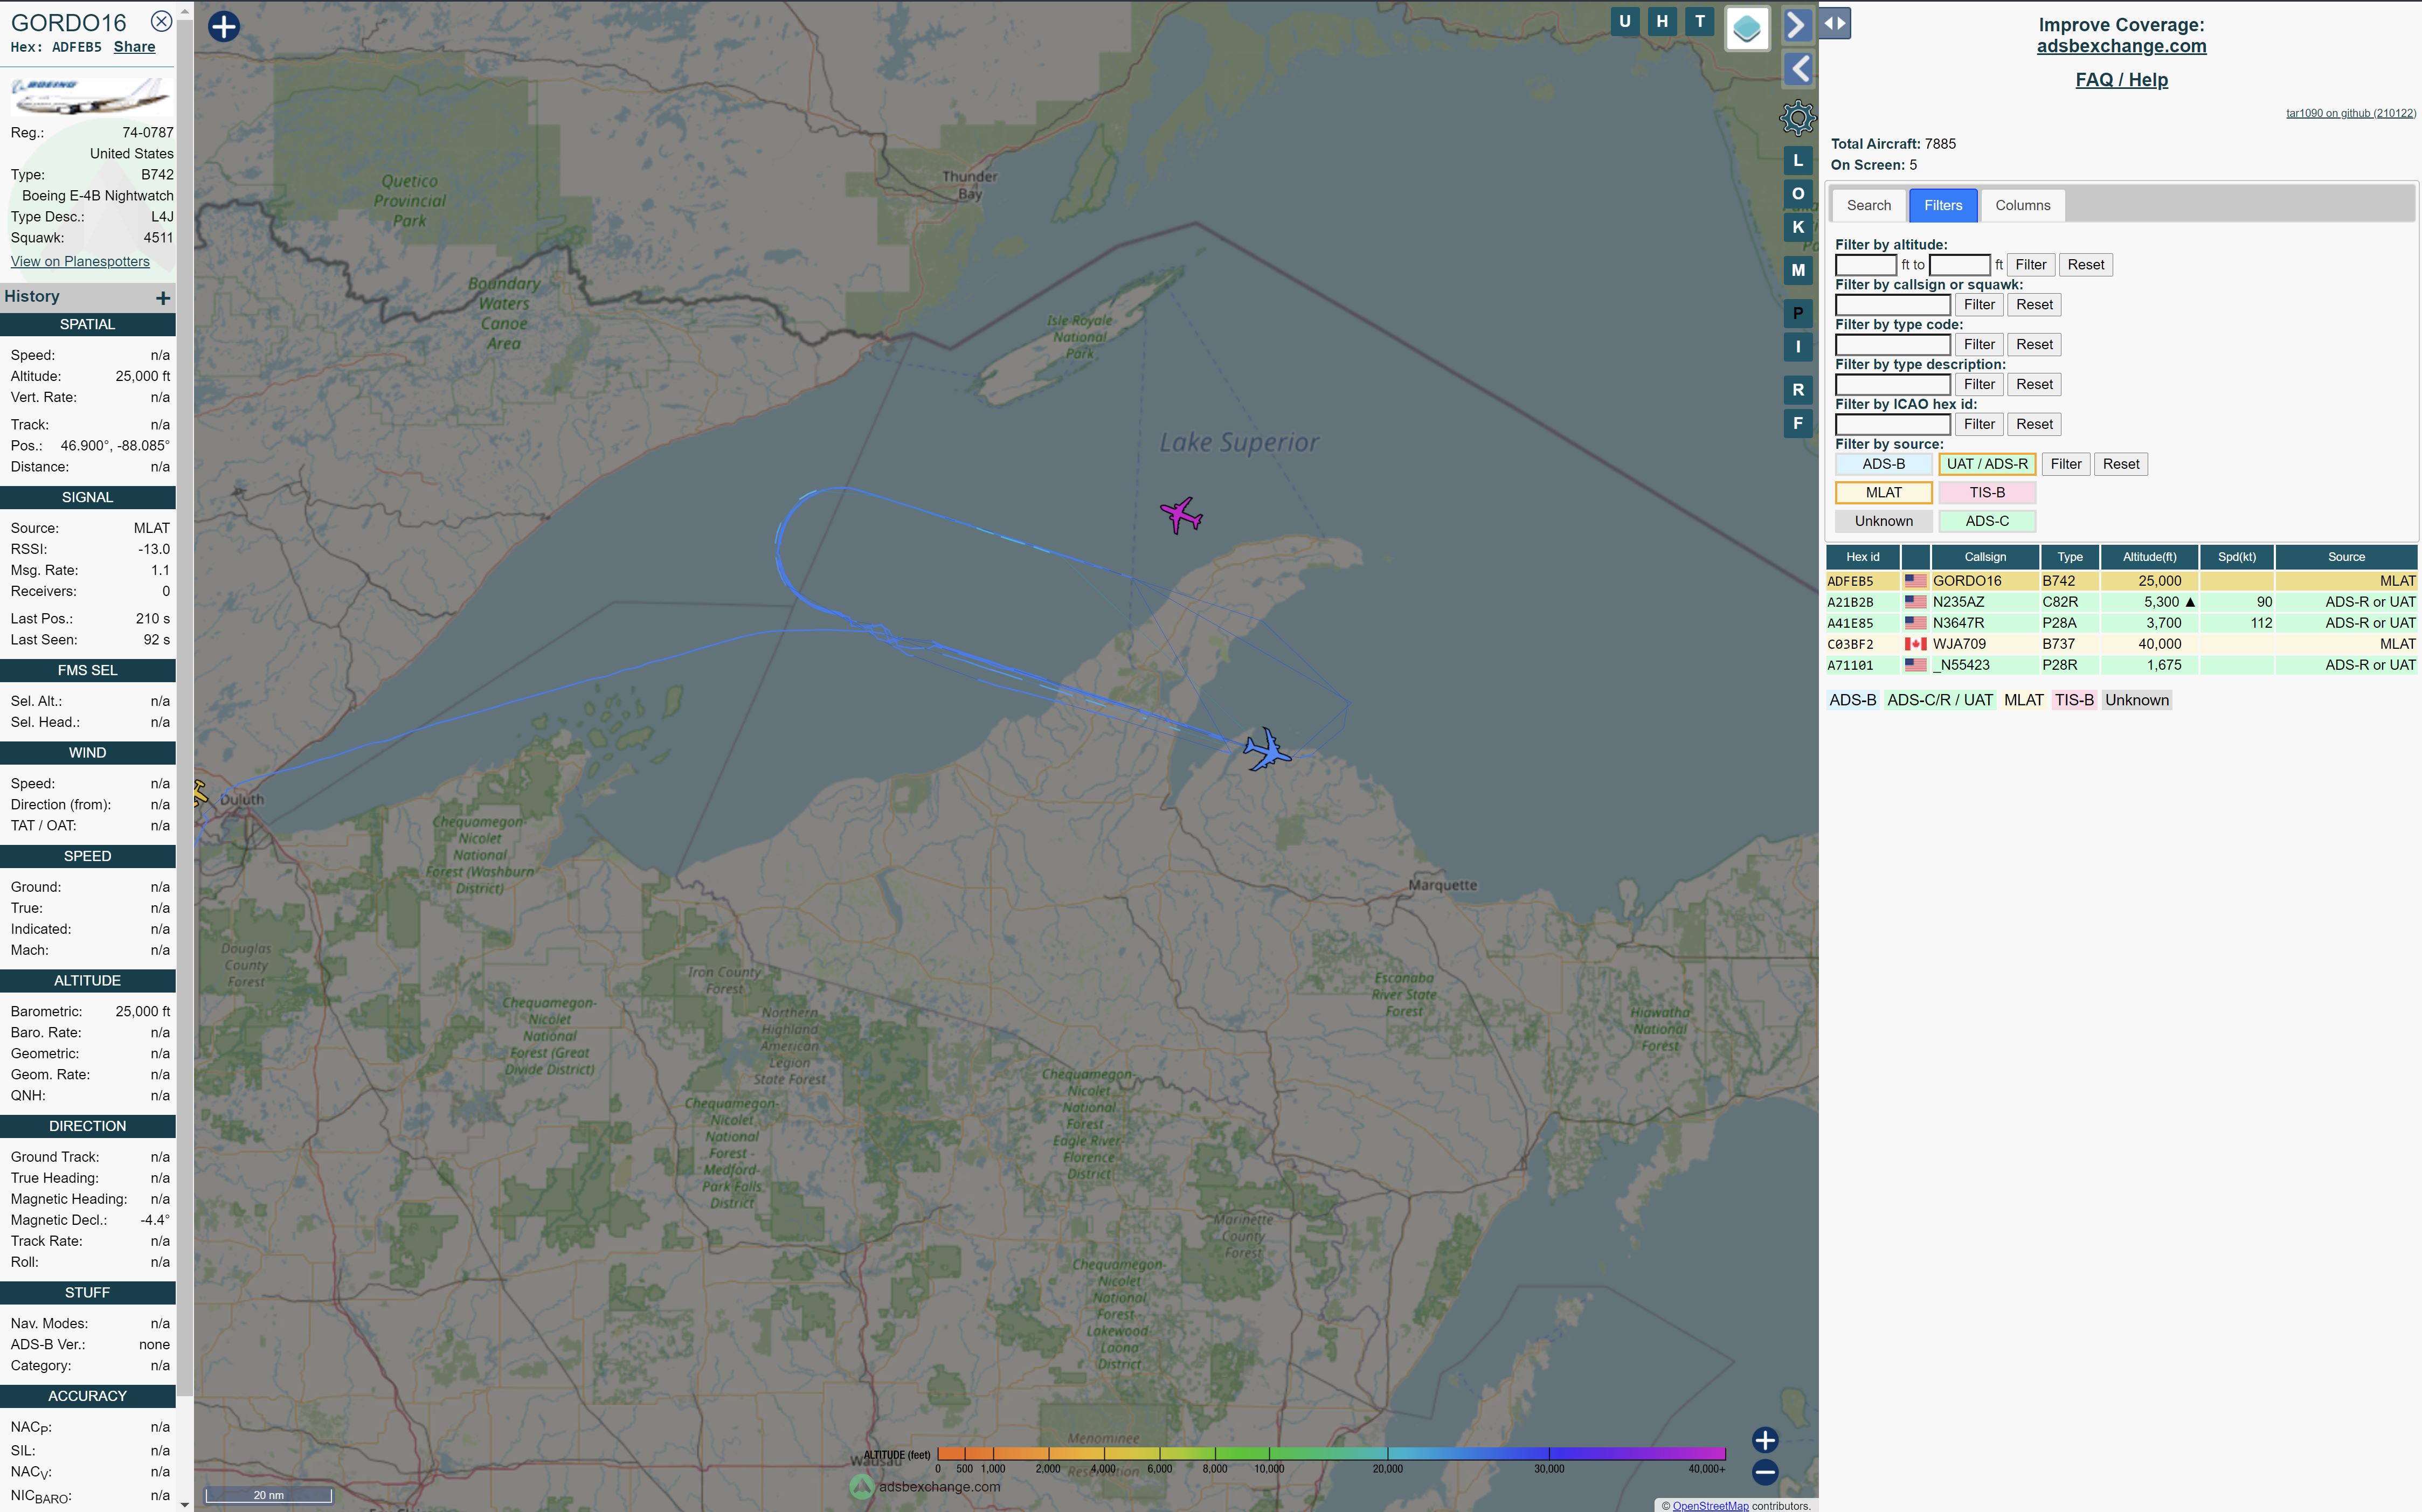Select UAT / ADS-R source option
2422x1512 pixels.
[x=1986, y=464]
